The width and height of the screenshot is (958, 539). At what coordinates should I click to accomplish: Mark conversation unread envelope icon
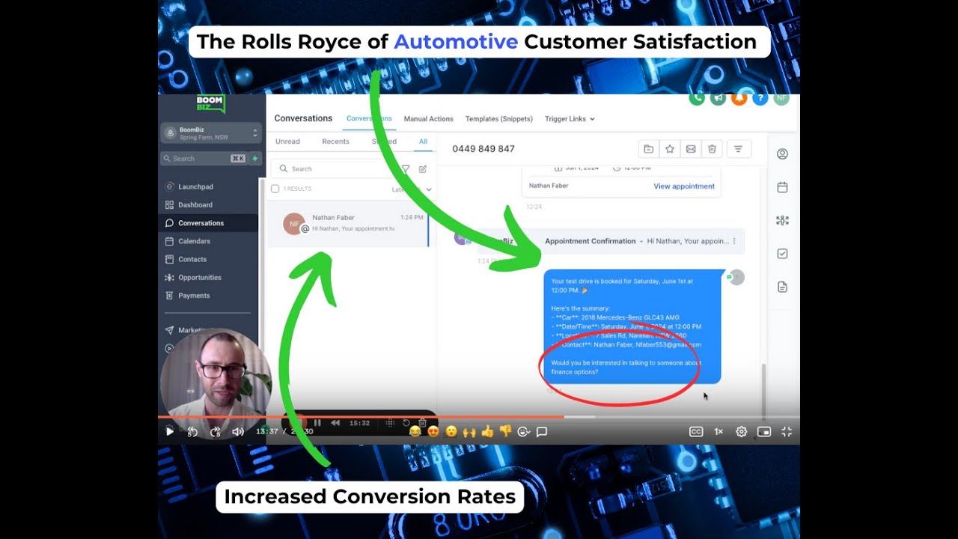[691, 149]
